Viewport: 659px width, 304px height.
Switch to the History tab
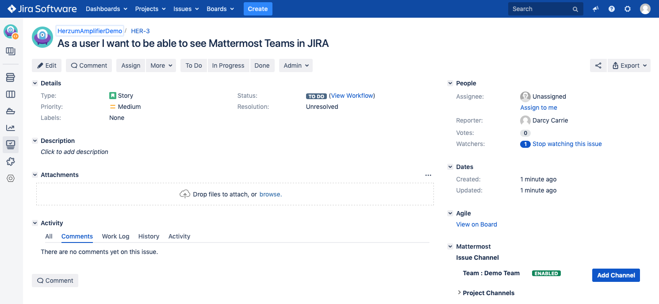tap(149, 236)
